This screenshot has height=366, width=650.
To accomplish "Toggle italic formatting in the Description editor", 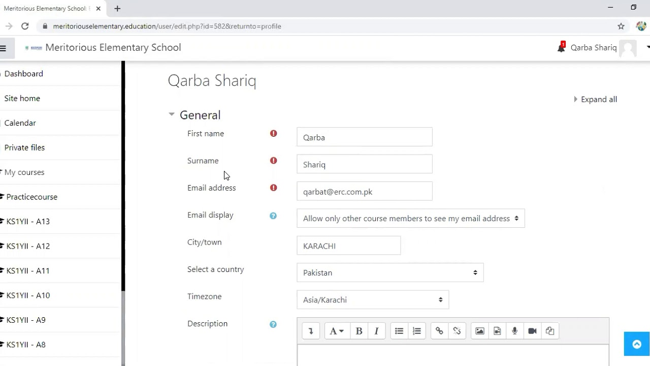I will point(376,331).
